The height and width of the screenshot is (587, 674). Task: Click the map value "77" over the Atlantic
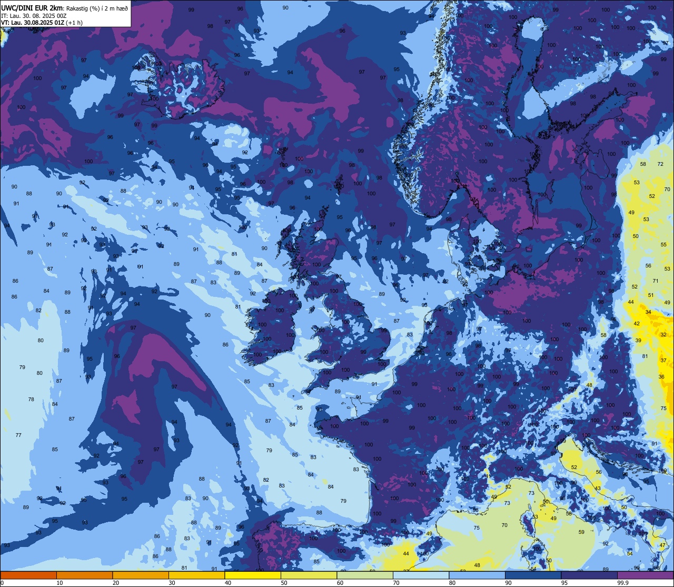[18, 435]
